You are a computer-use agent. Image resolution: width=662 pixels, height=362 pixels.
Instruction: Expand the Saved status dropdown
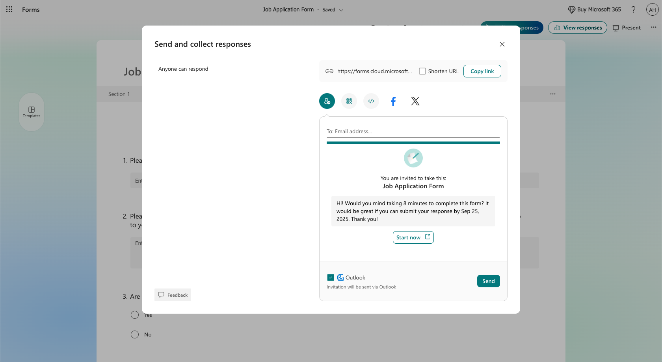[342, 9]
